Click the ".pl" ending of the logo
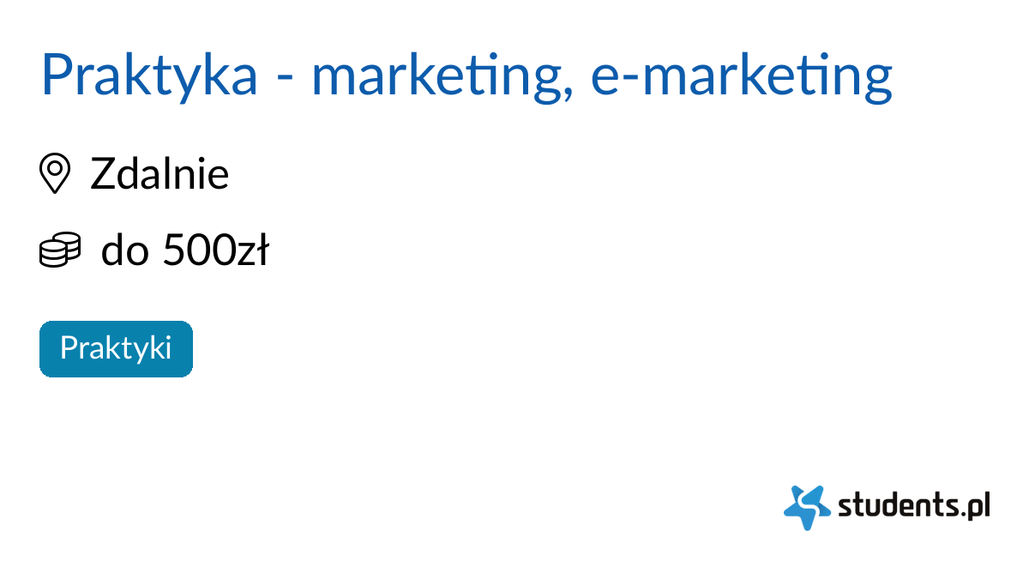Viewport: 1029px width, 579px height. pos(976,506)
